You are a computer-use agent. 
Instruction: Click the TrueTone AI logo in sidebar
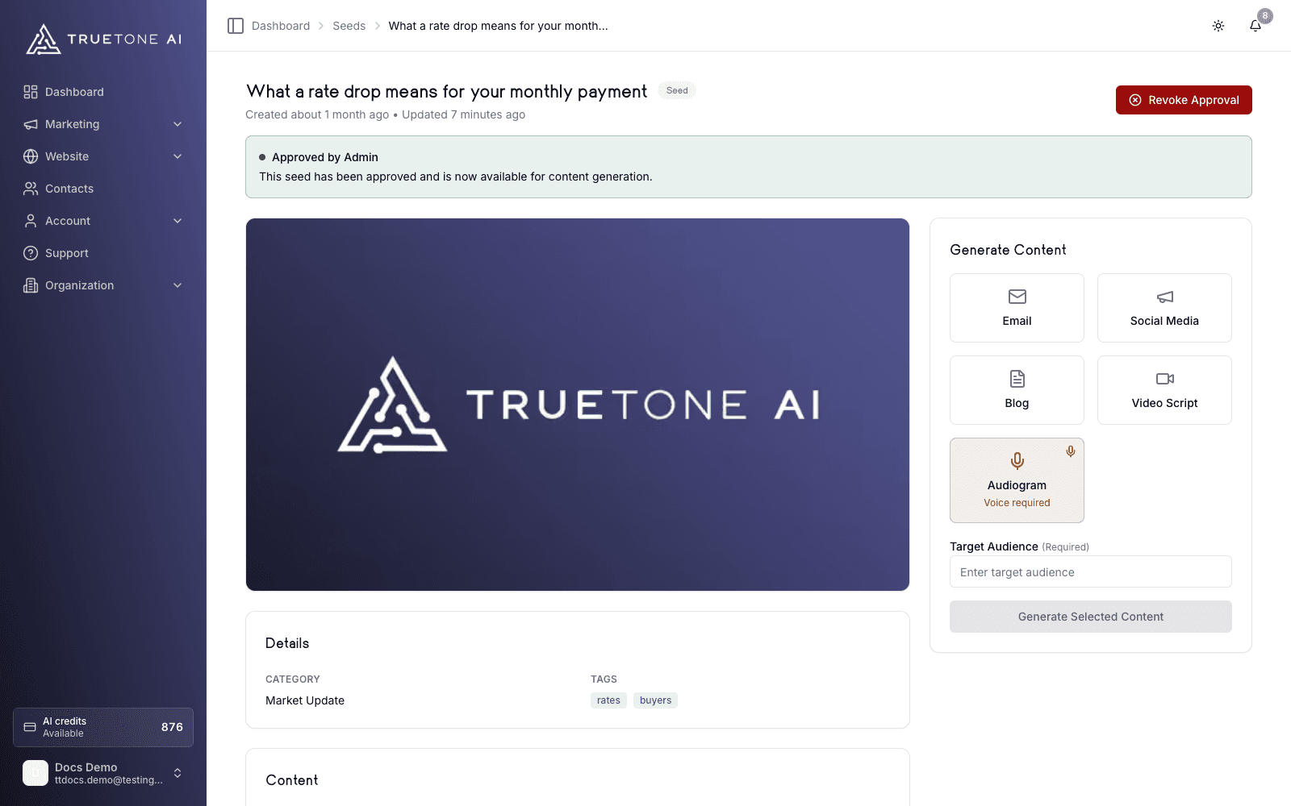coord(103,39)
